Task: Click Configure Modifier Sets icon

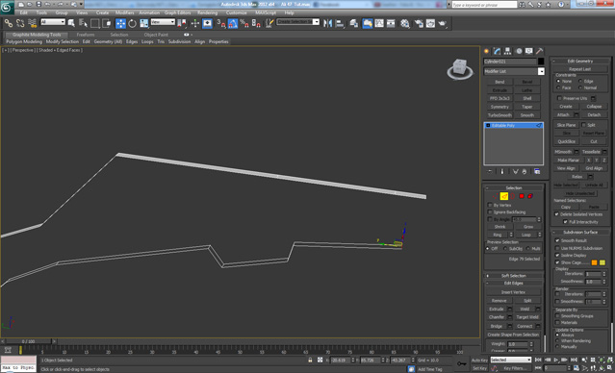Action: (x=537, y=172)
